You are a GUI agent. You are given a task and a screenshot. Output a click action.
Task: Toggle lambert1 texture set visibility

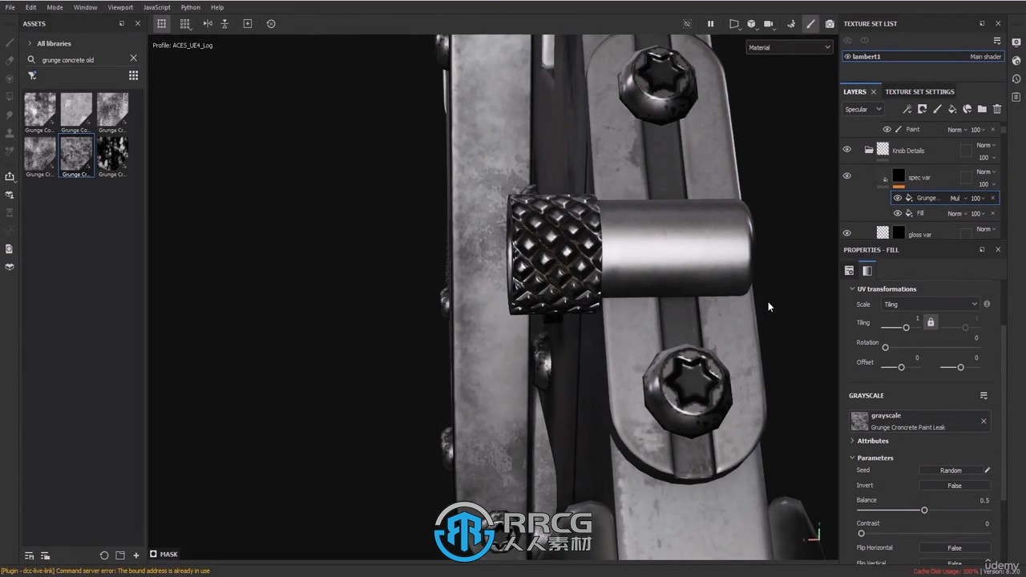(x=848, y=57)
